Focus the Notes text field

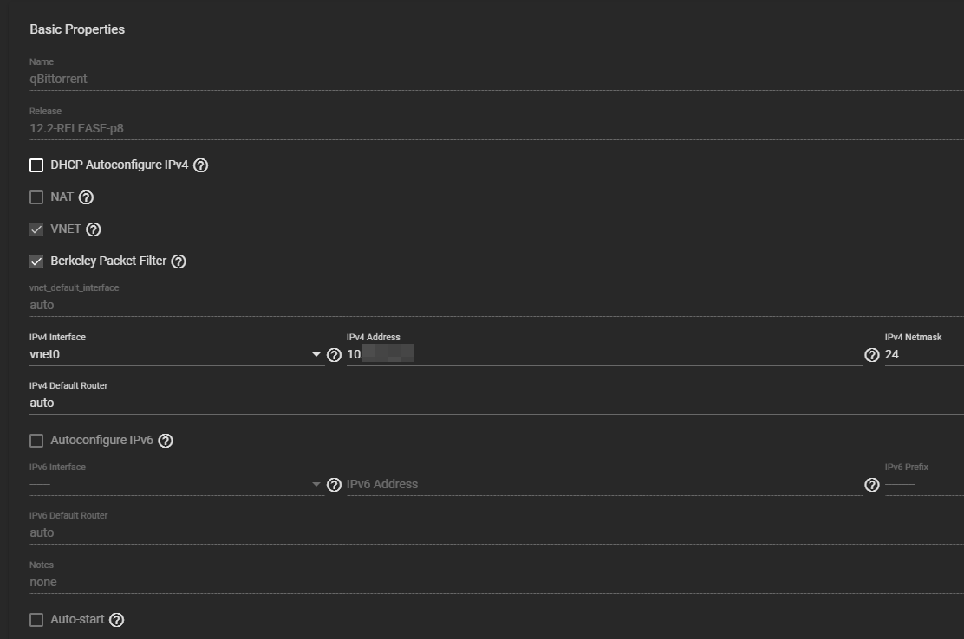tap(494, 582)
